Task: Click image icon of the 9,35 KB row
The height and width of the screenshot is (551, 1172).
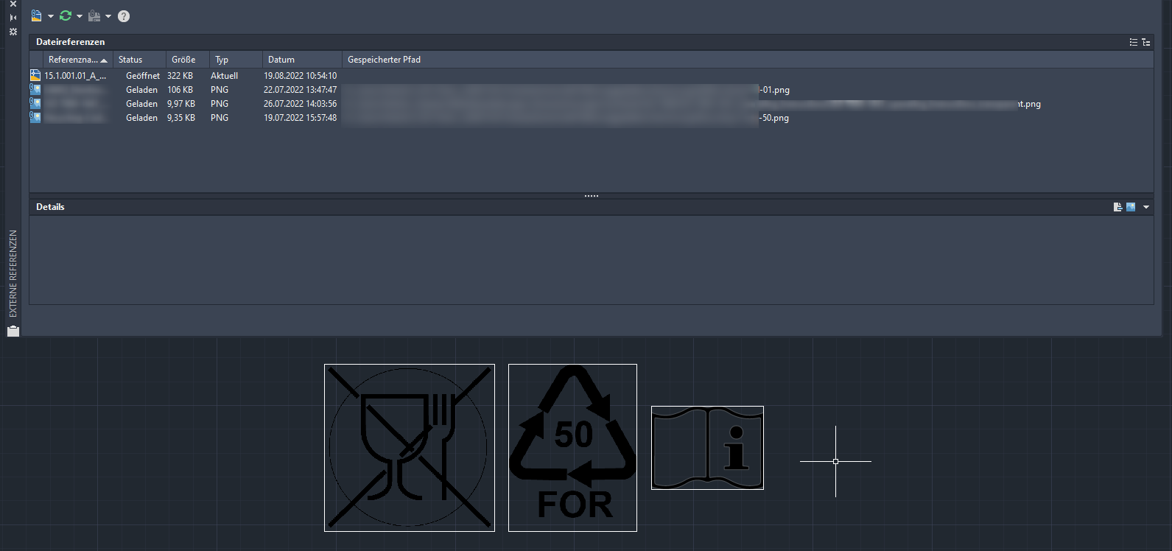Action: tap(35, 118)
